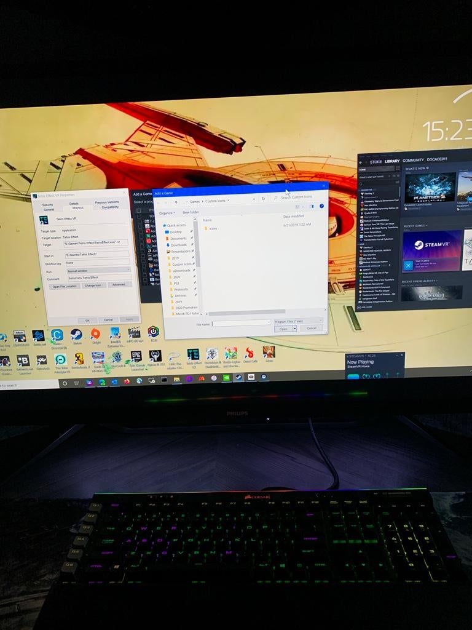Click the Open File Location button

pos(65,286)
